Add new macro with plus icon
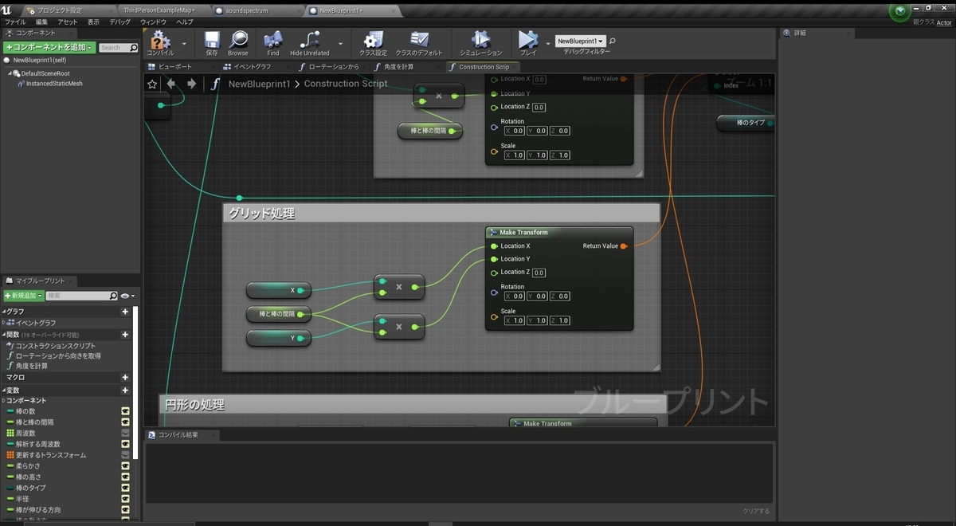Image resolution: width=956 pixels, height=526 pixels. (x=125, y=378)
